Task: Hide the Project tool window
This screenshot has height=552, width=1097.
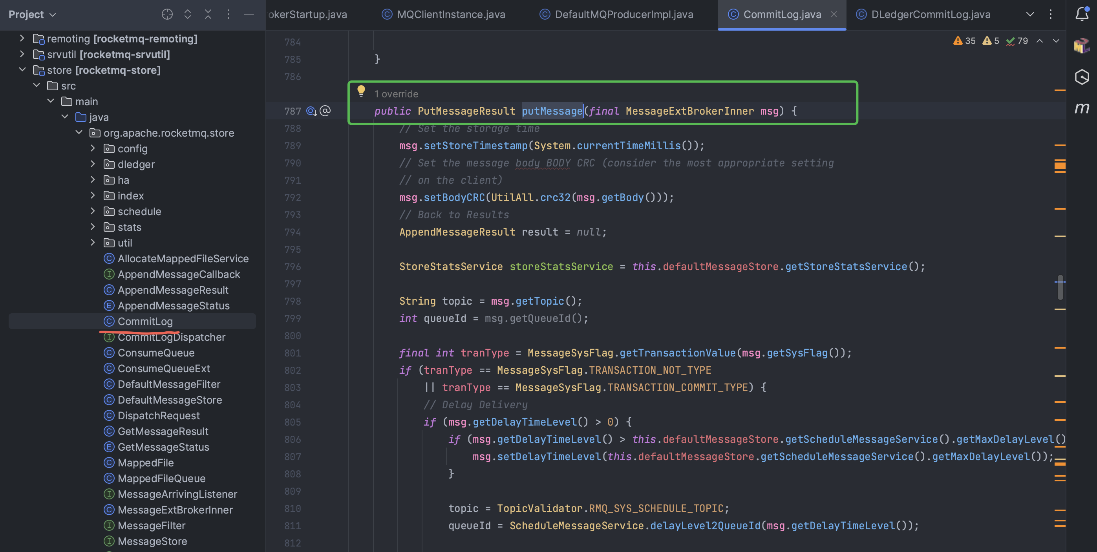Action: pyautogui.click(x=249, y=14)
